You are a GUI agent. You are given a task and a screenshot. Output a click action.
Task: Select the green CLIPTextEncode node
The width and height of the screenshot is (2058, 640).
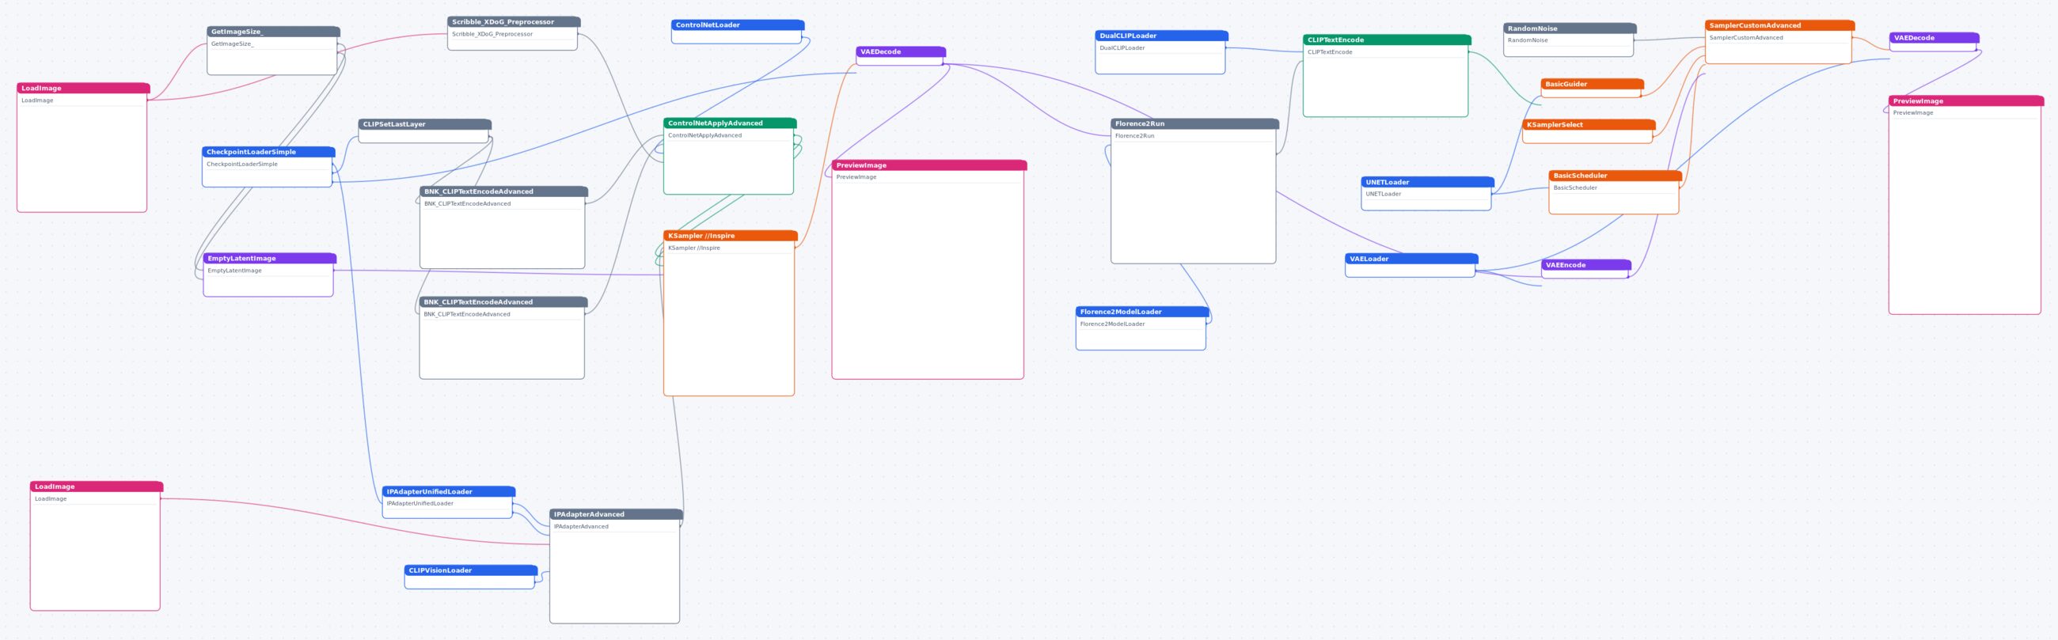point(1386,76)
